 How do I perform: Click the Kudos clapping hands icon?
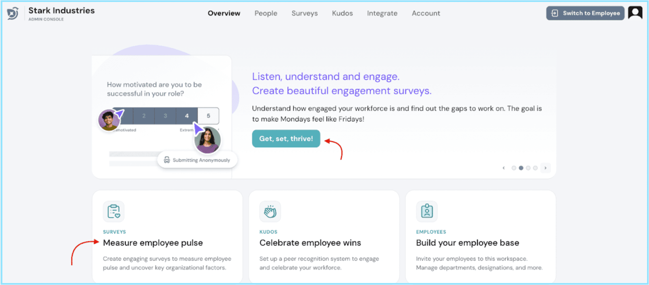point(270,211)
